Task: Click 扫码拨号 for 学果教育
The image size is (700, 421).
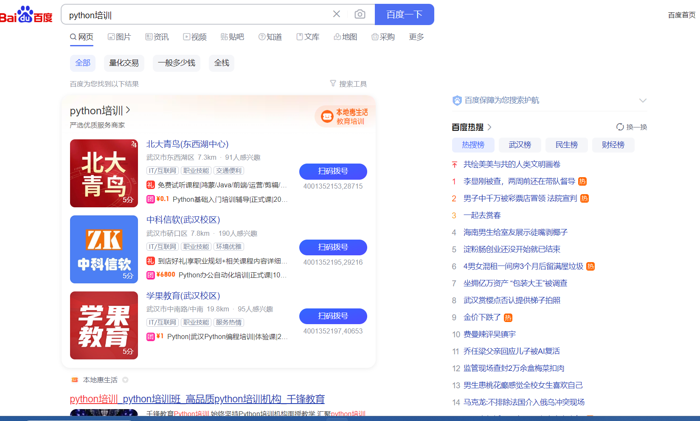Action: 333,316
